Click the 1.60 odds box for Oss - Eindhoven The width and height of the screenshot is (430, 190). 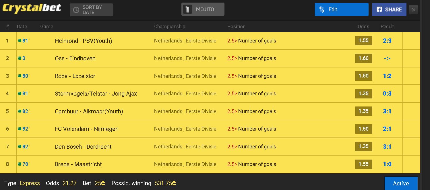[363, 58]
